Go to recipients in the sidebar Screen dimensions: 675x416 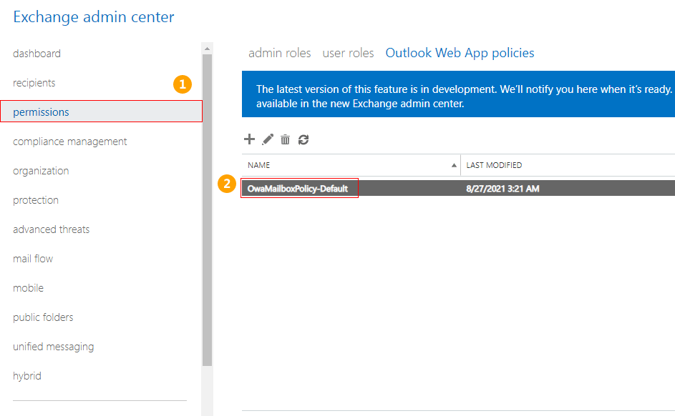click(x=34, y=83)
